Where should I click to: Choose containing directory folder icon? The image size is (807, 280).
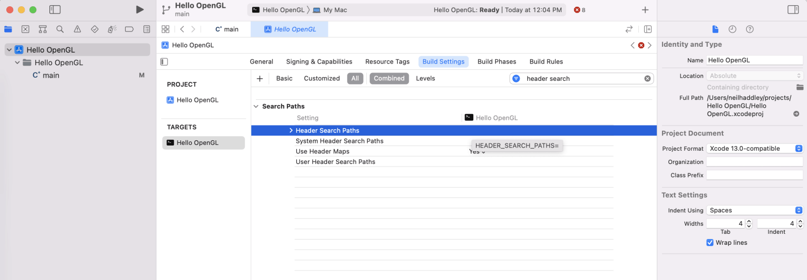pos(800,87)
